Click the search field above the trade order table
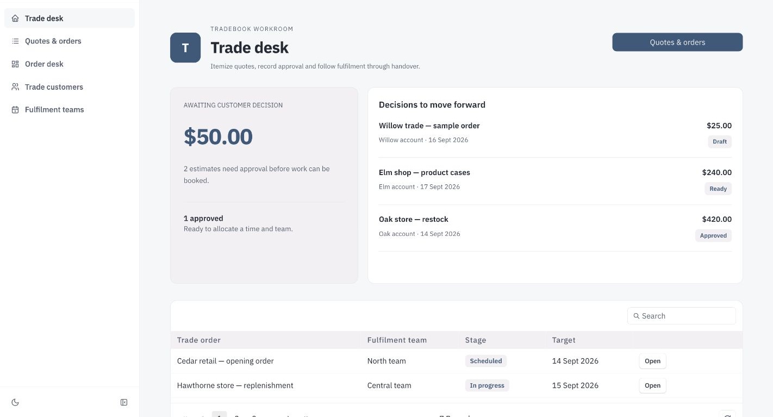This screenshot has height=417, width=773. click(x=682, y=316)
